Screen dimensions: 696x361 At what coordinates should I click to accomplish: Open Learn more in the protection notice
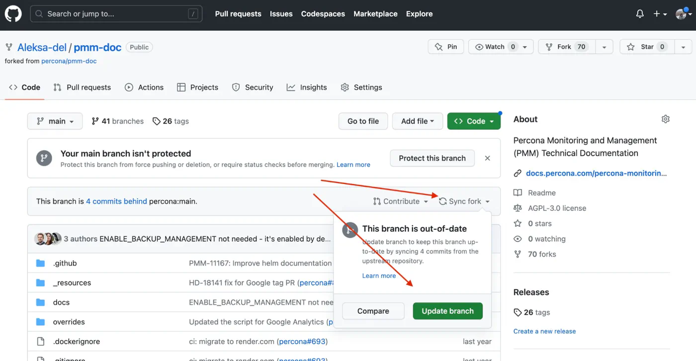pyautogui.click(x=353, y=165)
